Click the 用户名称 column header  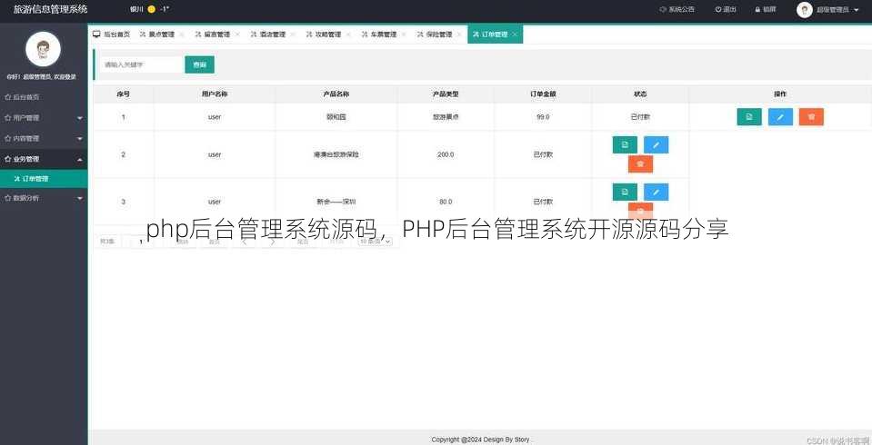tap(215, 94)
